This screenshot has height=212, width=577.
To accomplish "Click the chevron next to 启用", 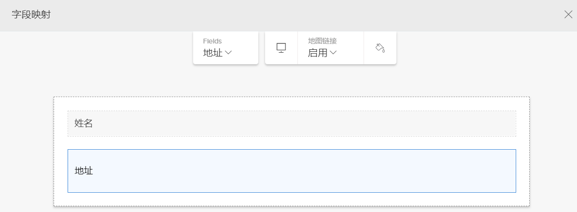I will 333,53.
